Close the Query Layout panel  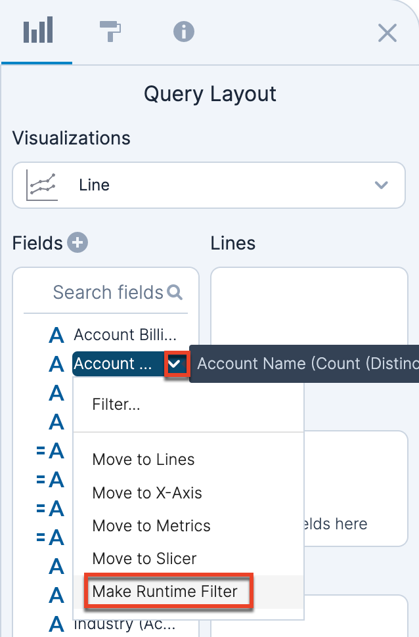pyautogui.click(x=387, y=33)
